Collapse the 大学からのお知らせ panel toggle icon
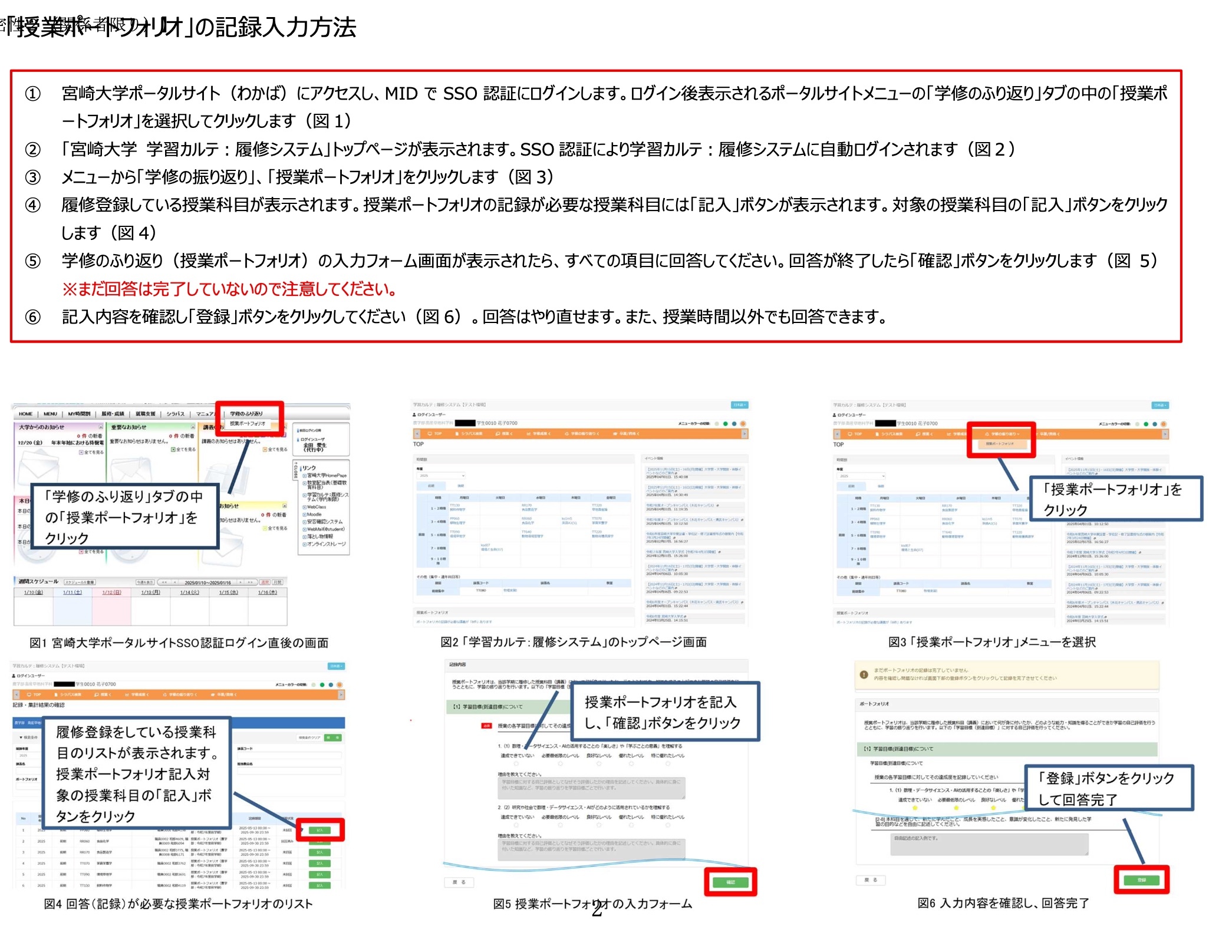The width and height of the screenshot is (1232, 942). point(101,427)
